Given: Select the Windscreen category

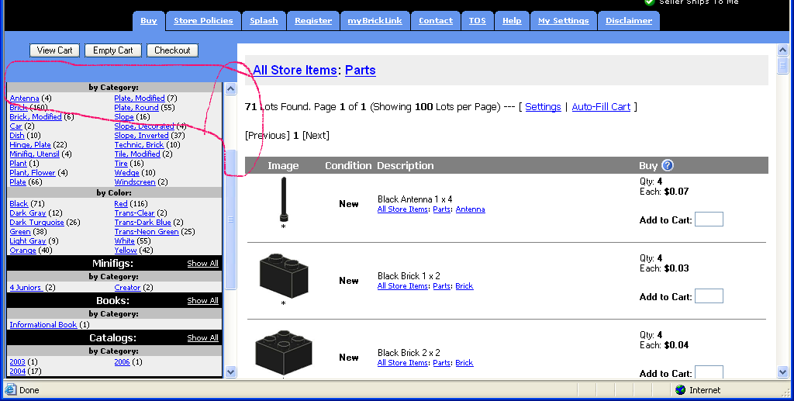Looking at the screenshot, I should pos(135,181).
